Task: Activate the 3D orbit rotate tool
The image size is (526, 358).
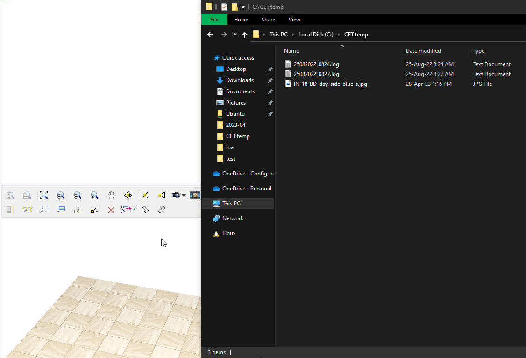Action: [x=128, y=195]
